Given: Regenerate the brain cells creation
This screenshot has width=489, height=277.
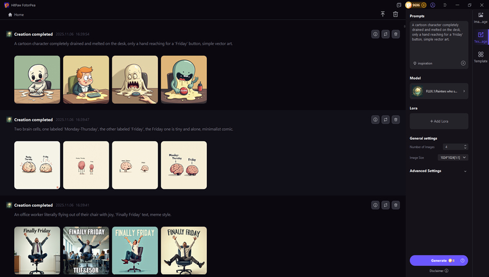Looking at the screenshot, I should (x=385, y=119).
